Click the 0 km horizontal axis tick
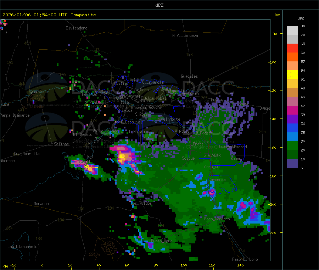Image resolution: width=319 pixels, height=270 pixels. coord(42,265)
